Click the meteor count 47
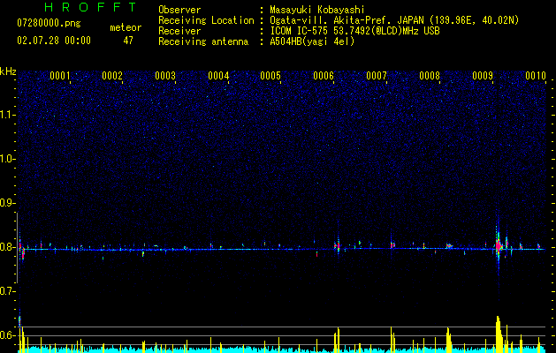 [x=128, y=41]
